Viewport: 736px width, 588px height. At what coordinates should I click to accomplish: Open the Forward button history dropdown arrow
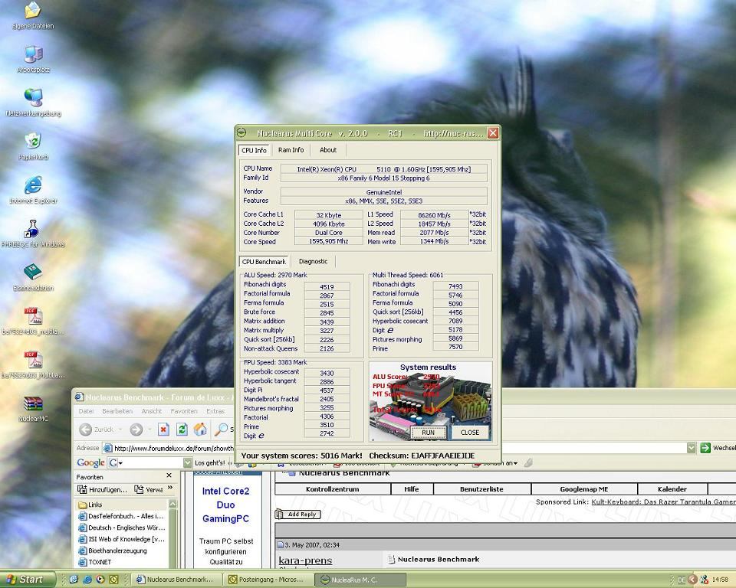(x=149, y=429)
